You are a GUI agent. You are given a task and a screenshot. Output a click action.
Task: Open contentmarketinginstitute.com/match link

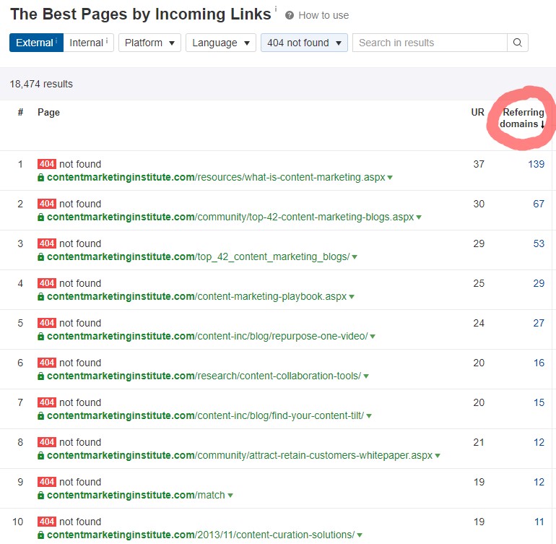pyautogui.click(x=136, y=496)
